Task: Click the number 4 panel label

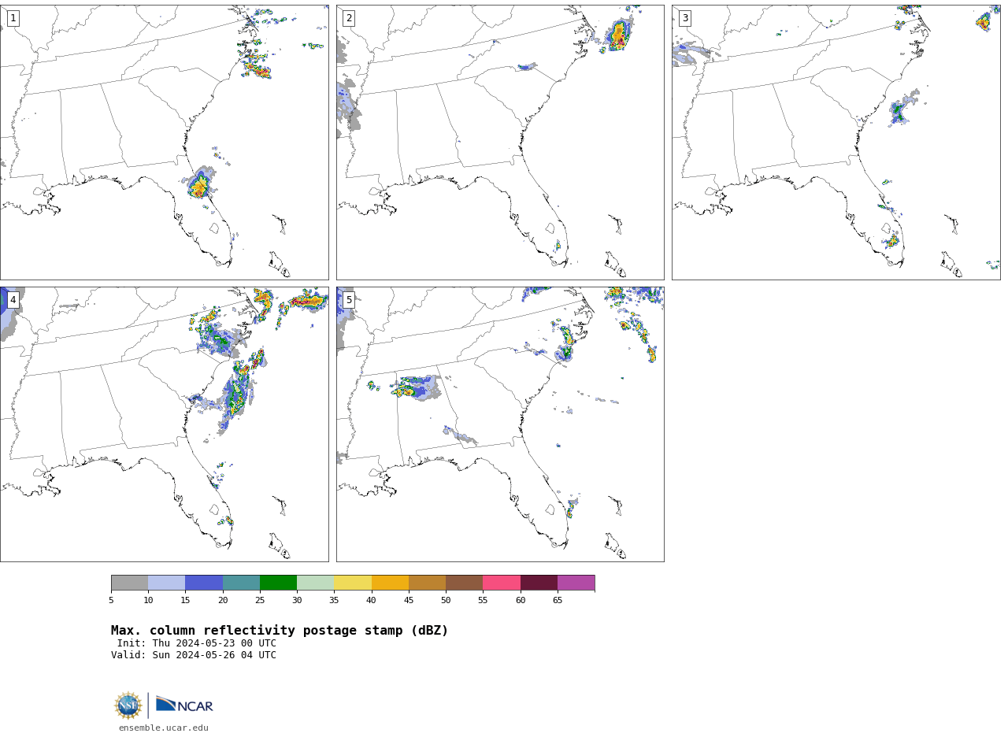Action: 13,300
